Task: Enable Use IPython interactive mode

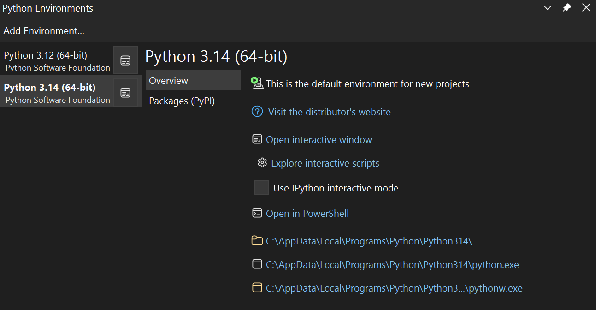Action: click(261, 187)
